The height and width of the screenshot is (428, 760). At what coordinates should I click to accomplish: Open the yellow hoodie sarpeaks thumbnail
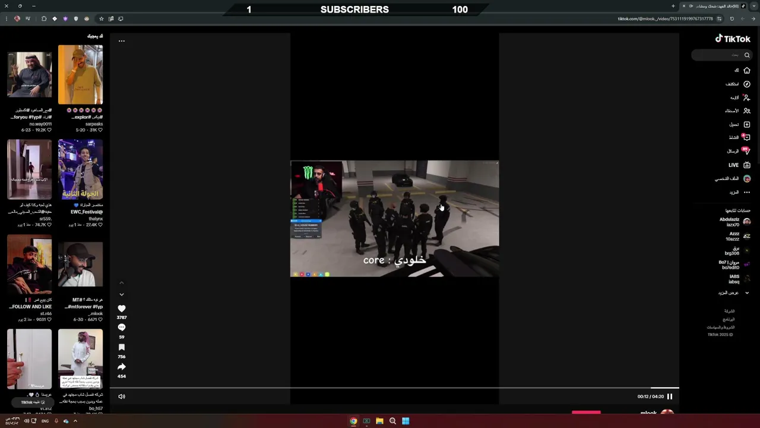click(x=80, y=75)
